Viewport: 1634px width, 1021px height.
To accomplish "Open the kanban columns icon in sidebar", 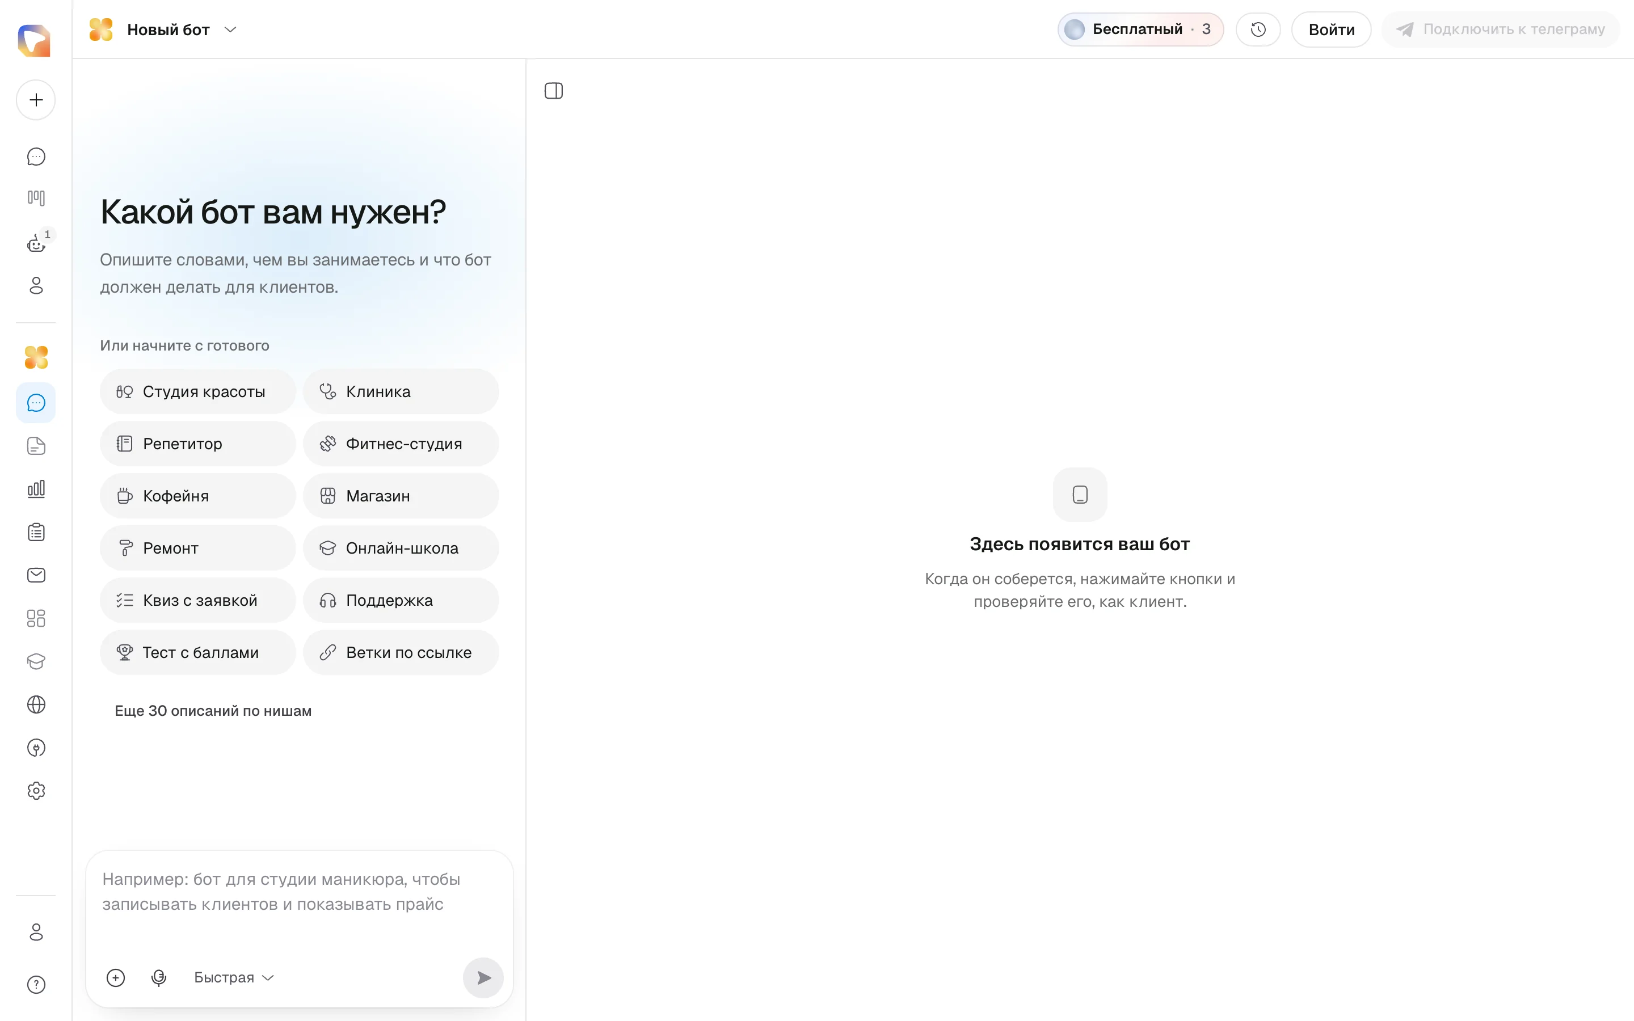I will (36, 198).
